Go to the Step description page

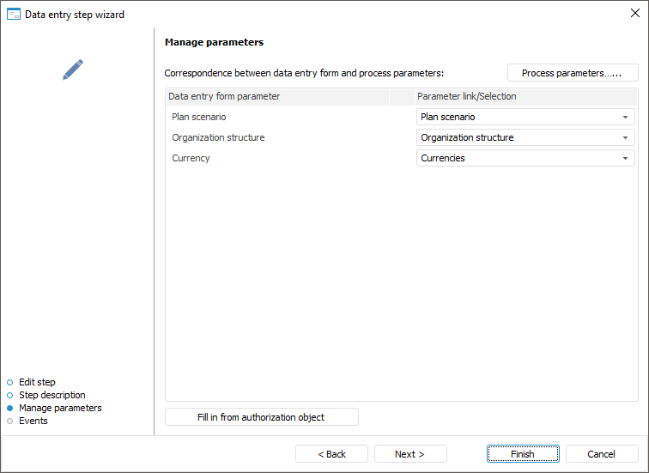coord(52,395)
